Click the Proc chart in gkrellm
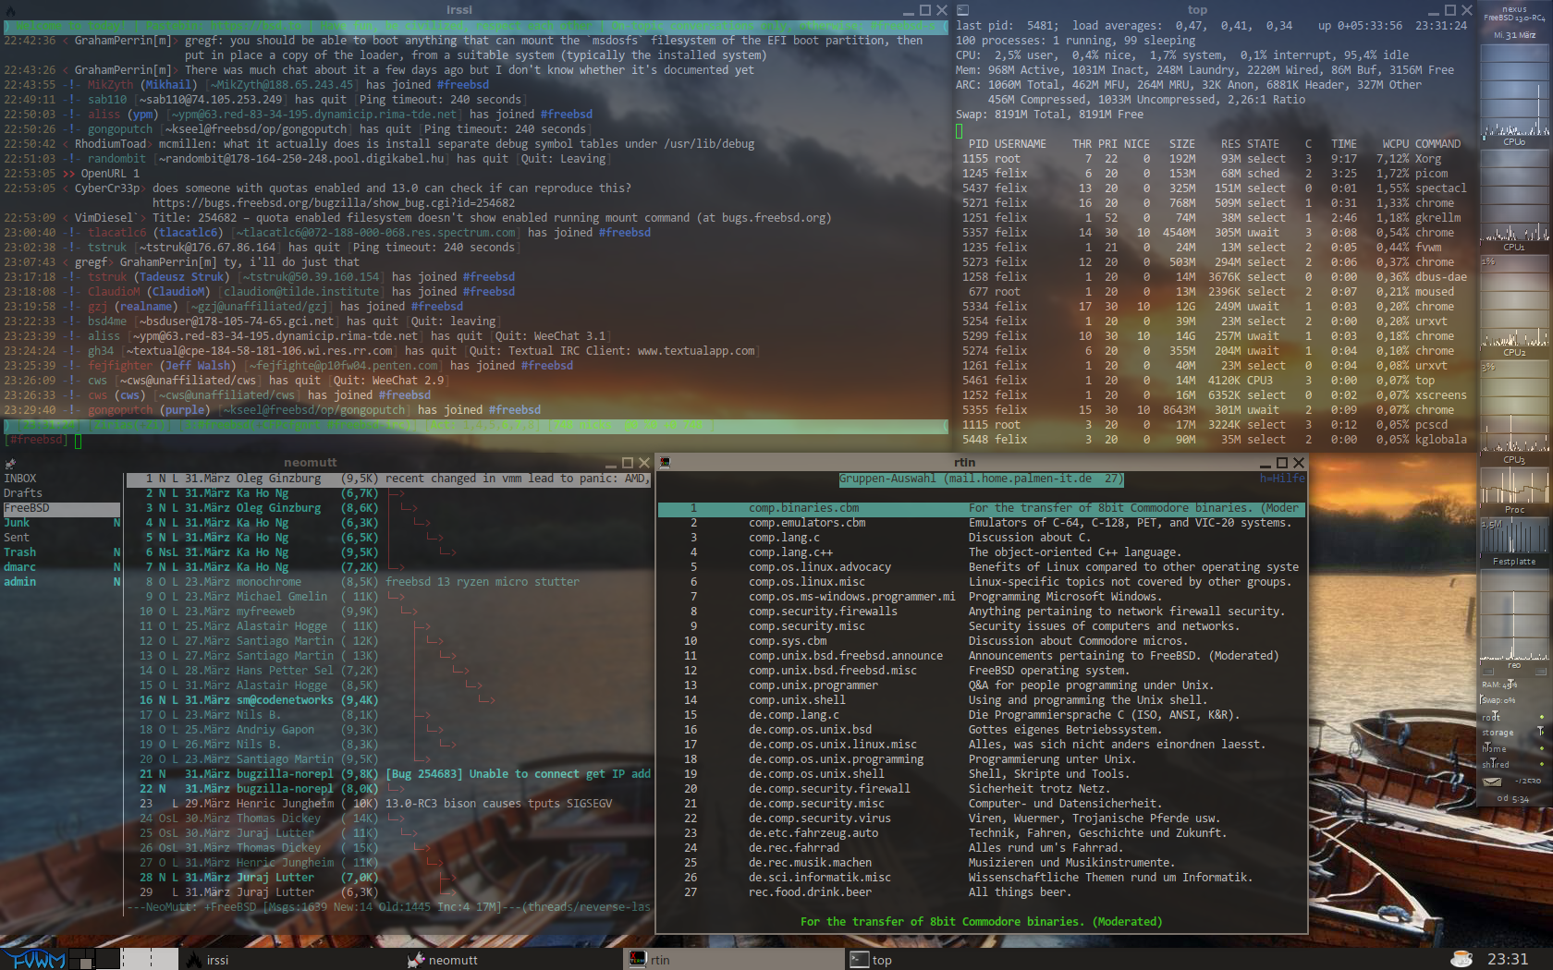The image size is (1553, 970). click(1514, 485)
